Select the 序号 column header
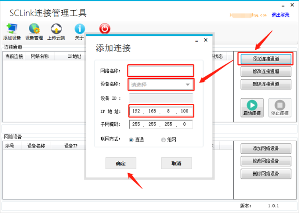Viewport: 299px width, 213px height. tap(10, 146)
